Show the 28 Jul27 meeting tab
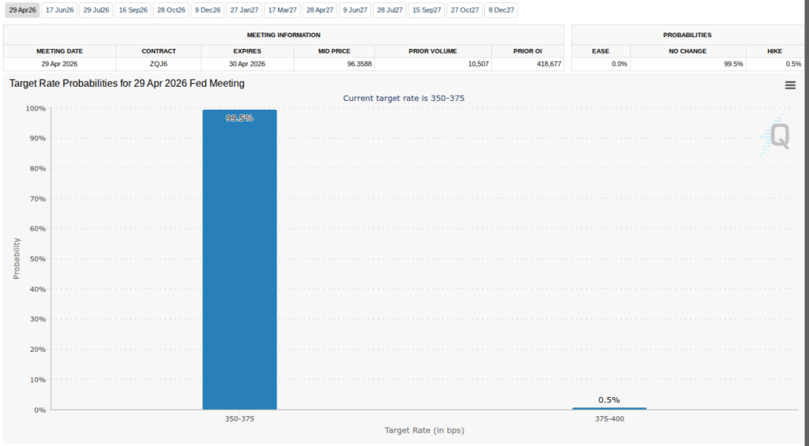The width and height of the screenshot is (809, 446). [x=390, y=10]
